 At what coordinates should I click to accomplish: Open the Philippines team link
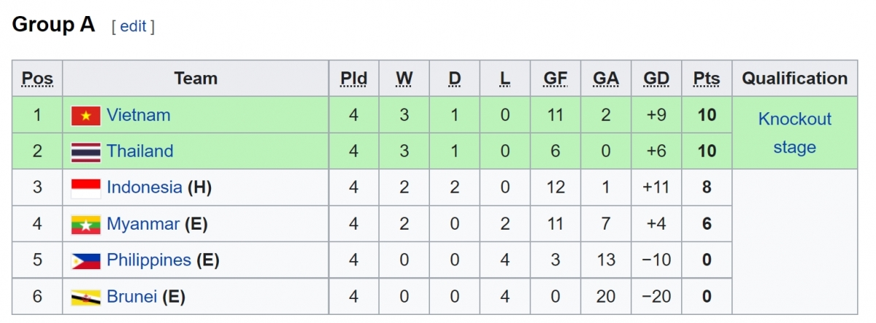(x=149, y=260)
